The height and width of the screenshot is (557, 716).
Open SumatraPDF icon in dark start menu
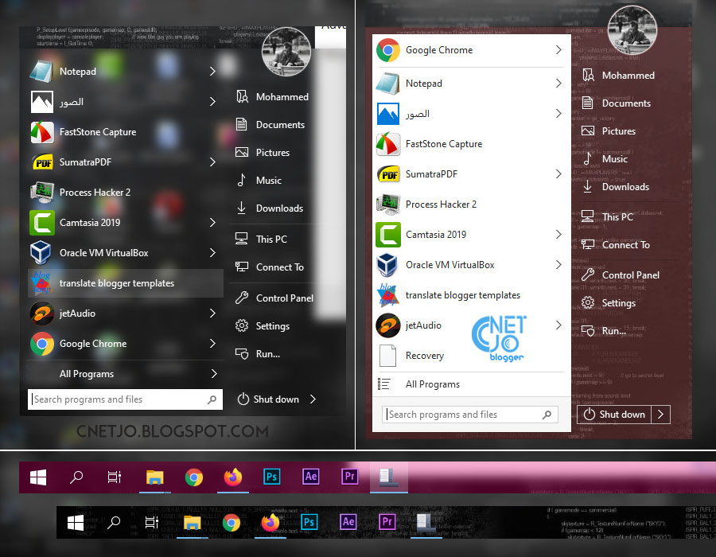pos(41,162)
